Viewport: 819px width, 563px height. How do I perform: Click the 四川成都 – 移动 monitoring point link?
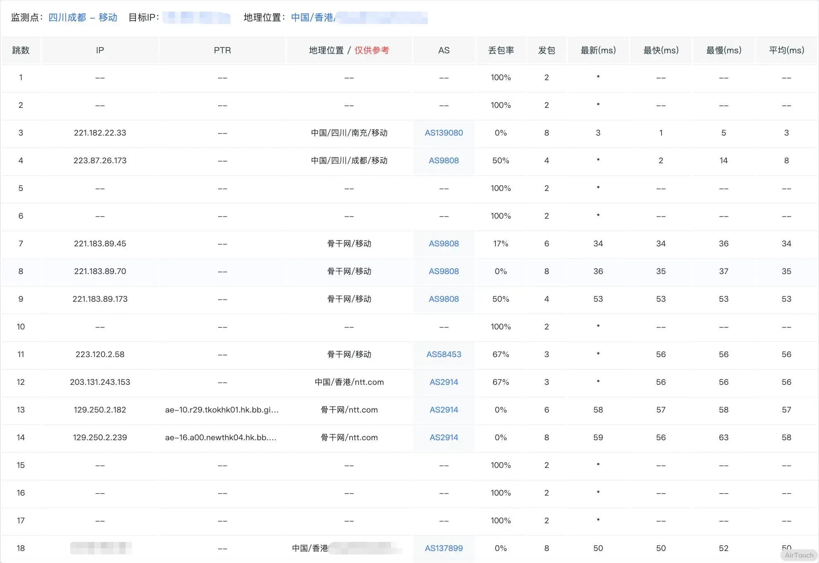(83, 17)
